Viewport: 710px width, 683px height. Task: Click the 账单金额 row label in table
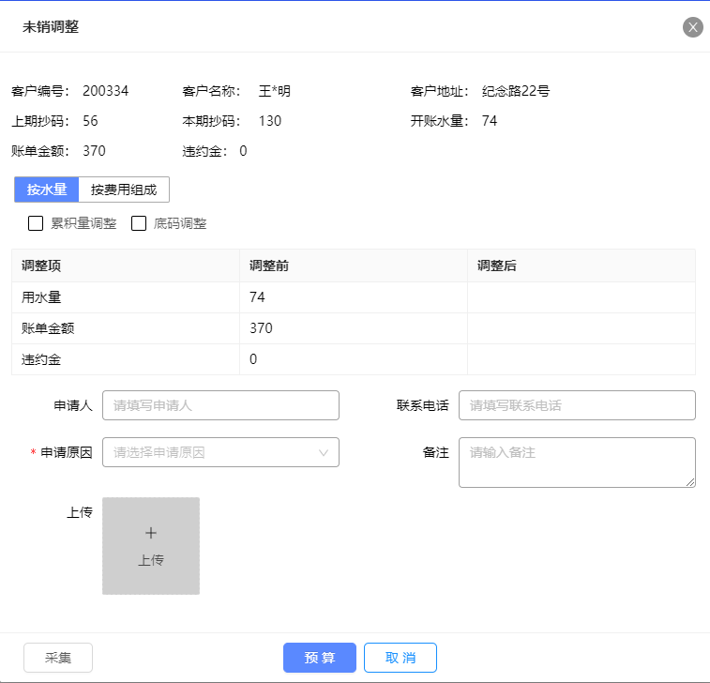click(48, 328)
